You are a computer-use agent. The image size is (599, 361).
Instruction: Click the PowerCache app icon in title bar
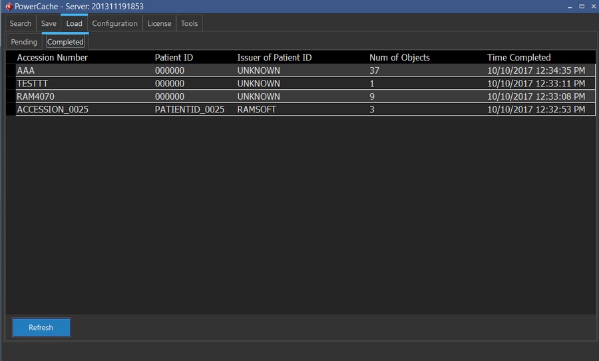click(x=9, y=7)
